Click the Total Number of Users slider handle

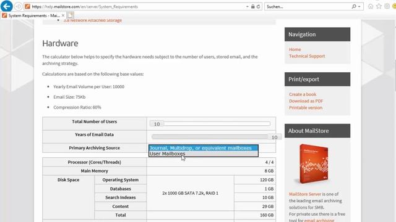tap(157, 124)
